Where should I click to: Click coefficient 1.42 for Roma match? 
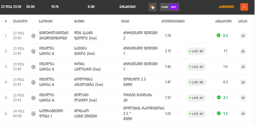click(168, 67)
